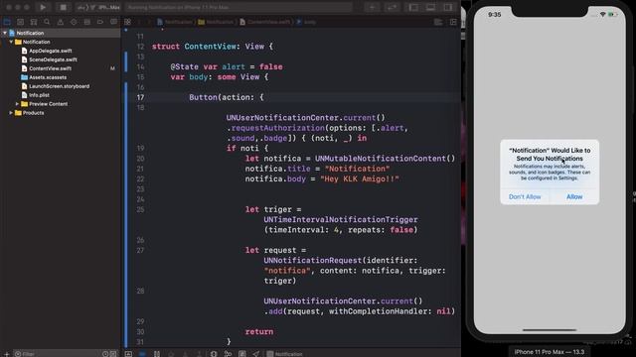The width and height of the screenshot is (636, 357).
Task: Click the Notification folder breadcrumb
Action: tap(216, 22)
